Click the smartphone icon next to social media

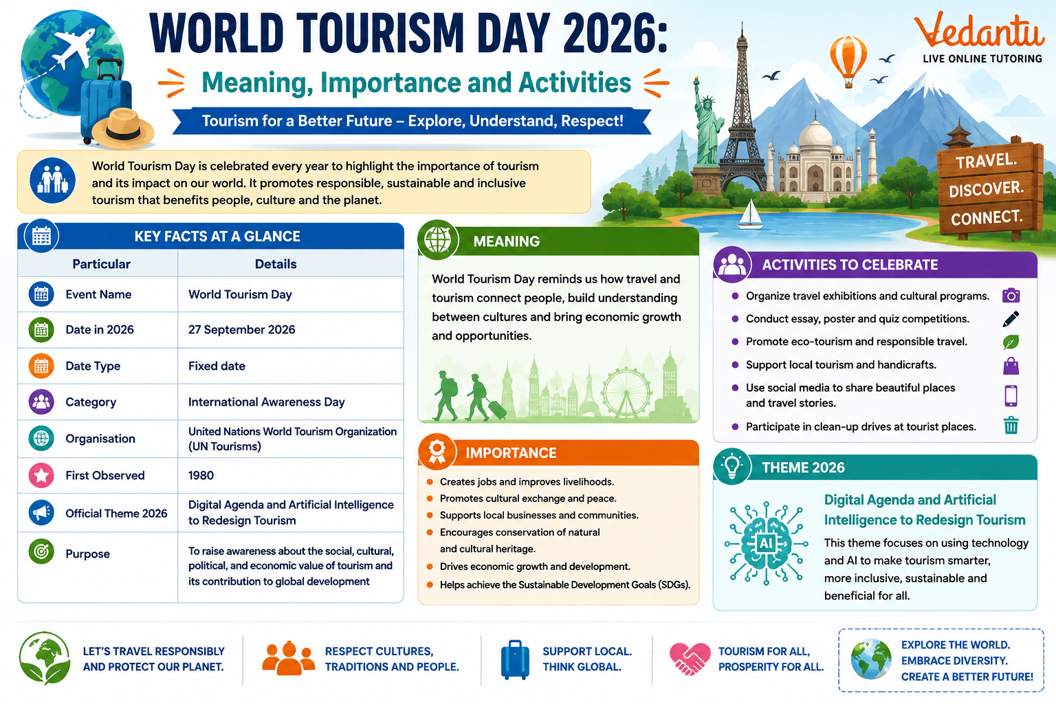tap(1011, 395)
